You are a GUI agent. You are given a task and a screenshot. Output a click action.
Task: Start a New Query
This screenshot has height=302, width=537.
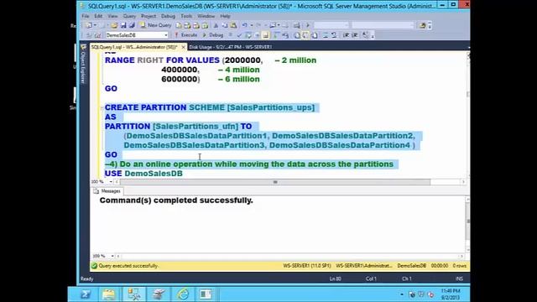coord(156,25)
